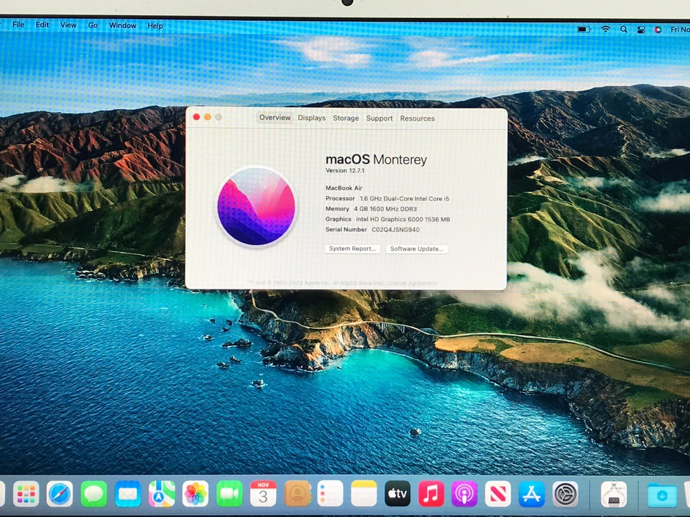Viewport: 690px width, 517px height.
Task: Click processor value 1.6 GHz Dual-Core
Action: (x=405, y=199)
